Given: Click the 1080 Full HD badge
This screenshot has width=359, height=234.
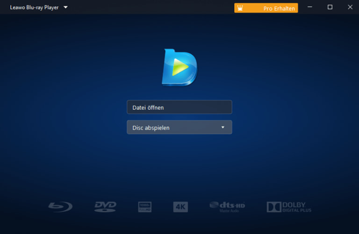Looking at the screenshot, I should click(x=145, y=207).
